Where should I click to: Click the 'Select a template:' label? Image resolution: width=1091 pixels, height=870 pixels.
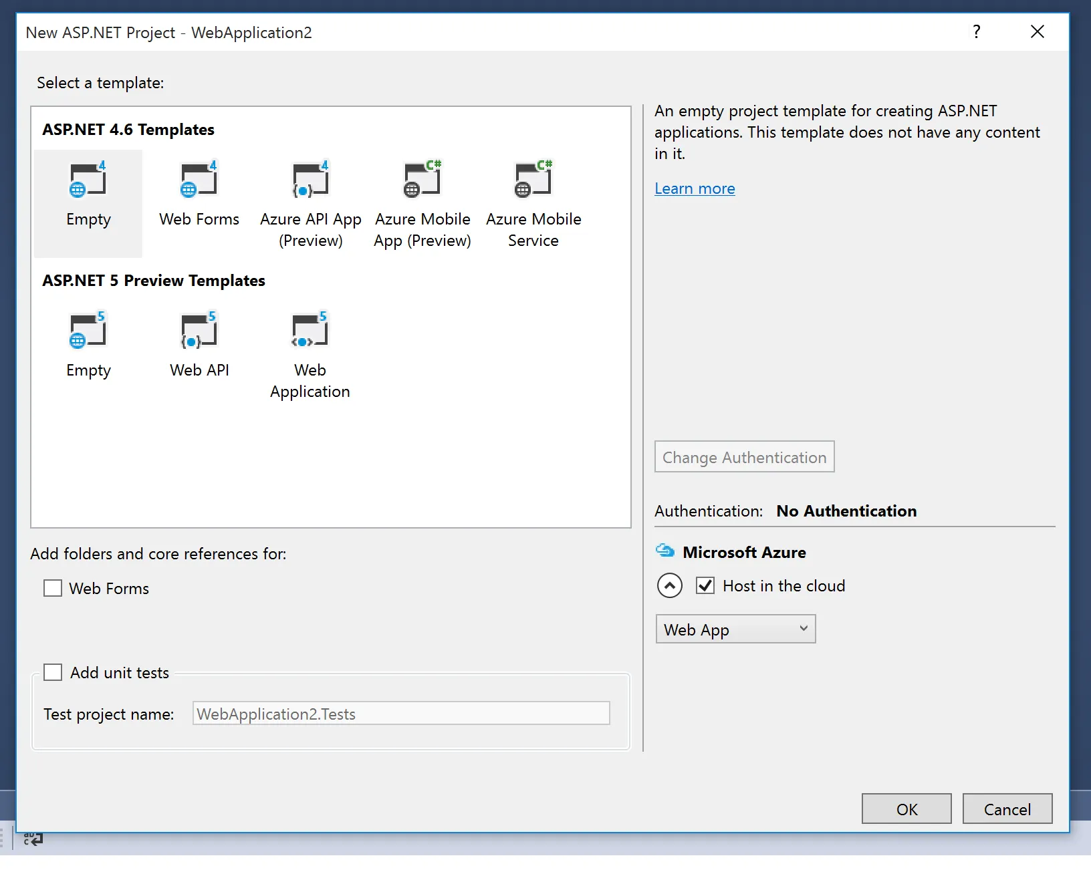pyautogui.click(x=100, y=83)
